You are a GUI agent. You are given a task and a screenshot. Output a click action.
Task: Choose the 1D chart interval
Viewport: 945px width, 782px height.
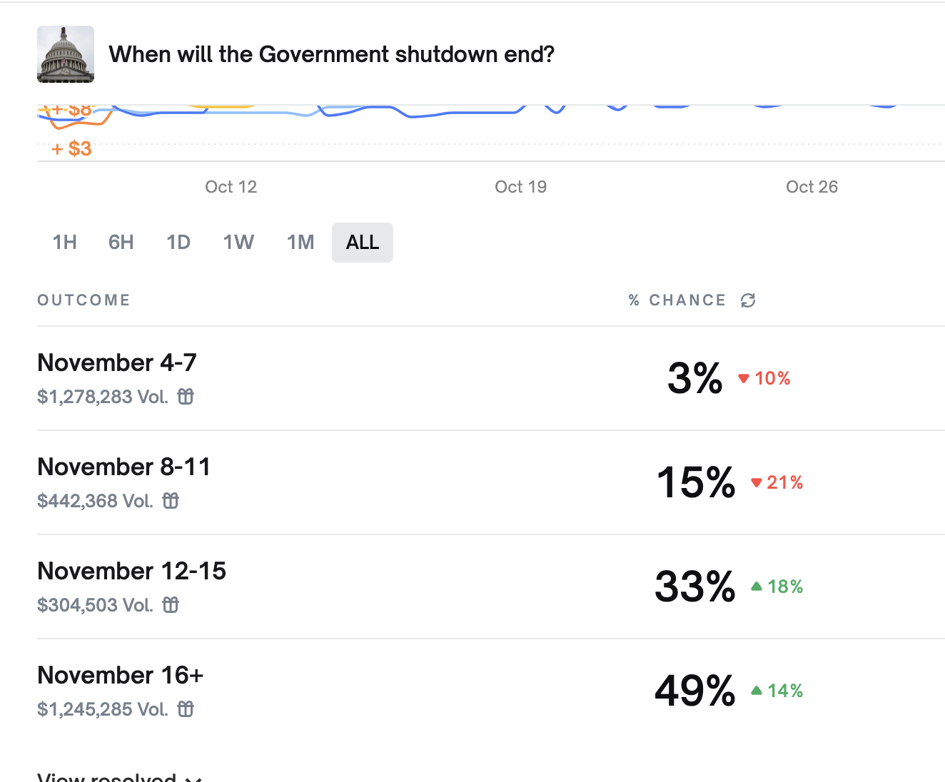(x=178, y=243)
